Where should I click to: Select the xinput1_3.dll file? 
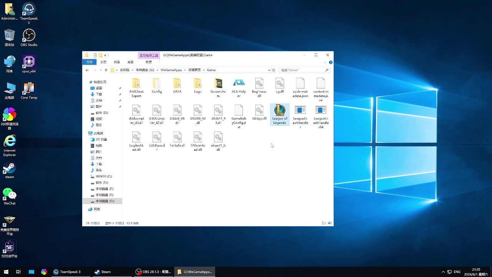tap(218, 142)
